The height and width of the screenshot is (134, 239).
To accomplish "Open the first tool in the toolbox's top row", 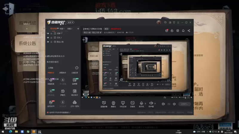I will tap(51, 81).
